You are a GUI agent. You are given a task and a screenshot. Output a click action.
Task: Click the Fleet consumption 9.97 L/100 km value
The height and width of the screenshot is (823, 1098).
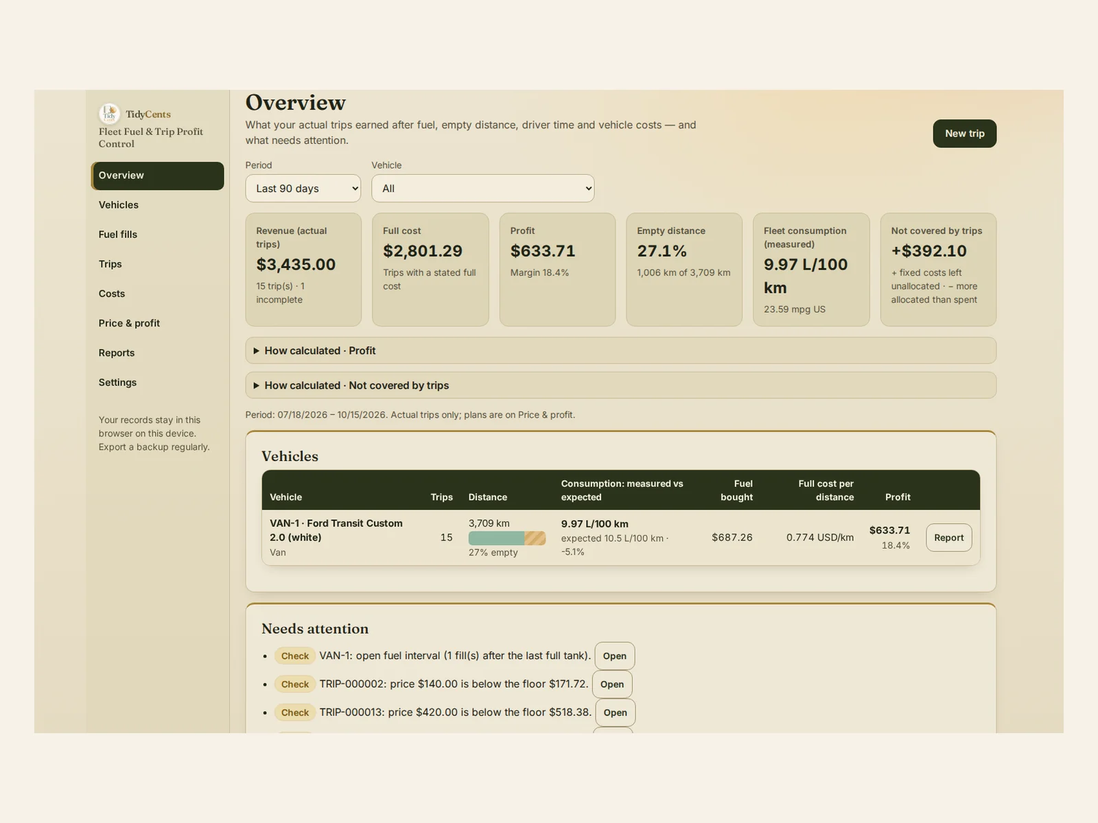806,276
